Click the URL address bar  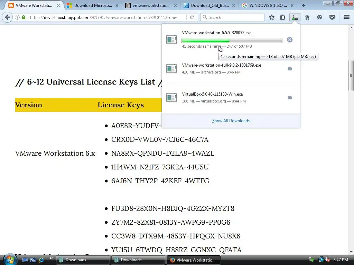(107, 17)
